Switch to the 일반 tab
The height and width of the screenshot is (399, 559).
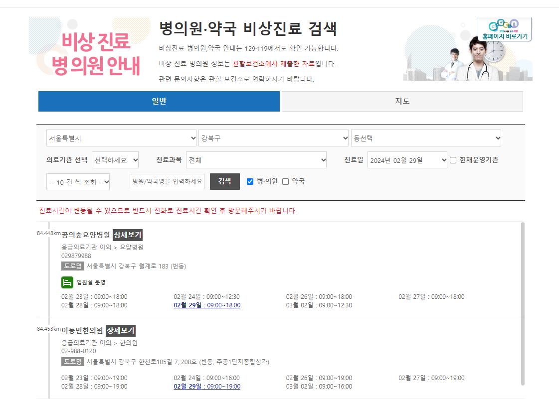tap(159, 101)
